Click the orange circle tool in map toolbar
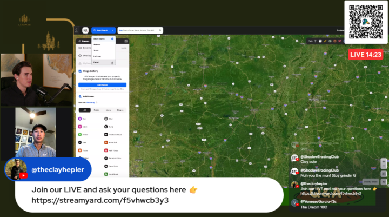Screen dimensions: 389x217 point(334,41)
